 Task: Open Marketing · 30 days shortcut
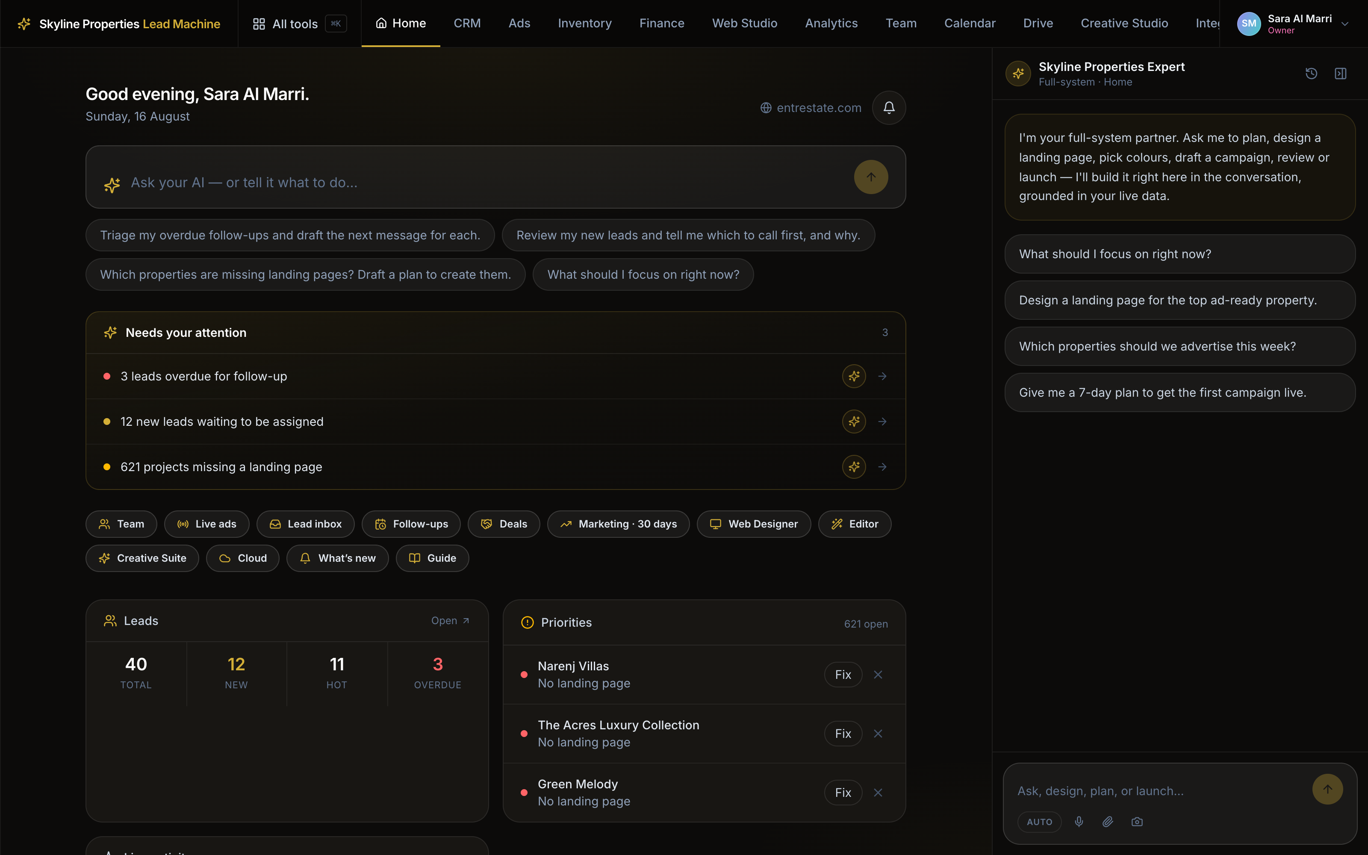coord(618,524)
